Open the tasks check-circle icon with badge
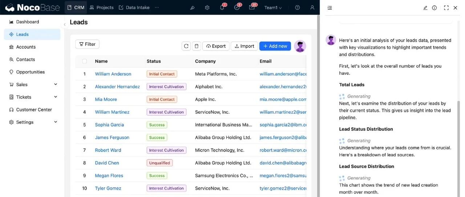This screenshot has height=197, width=465. pos(237,8)
